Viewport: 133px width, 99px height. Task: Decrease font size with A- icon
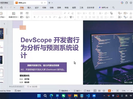tap(69, 13)
